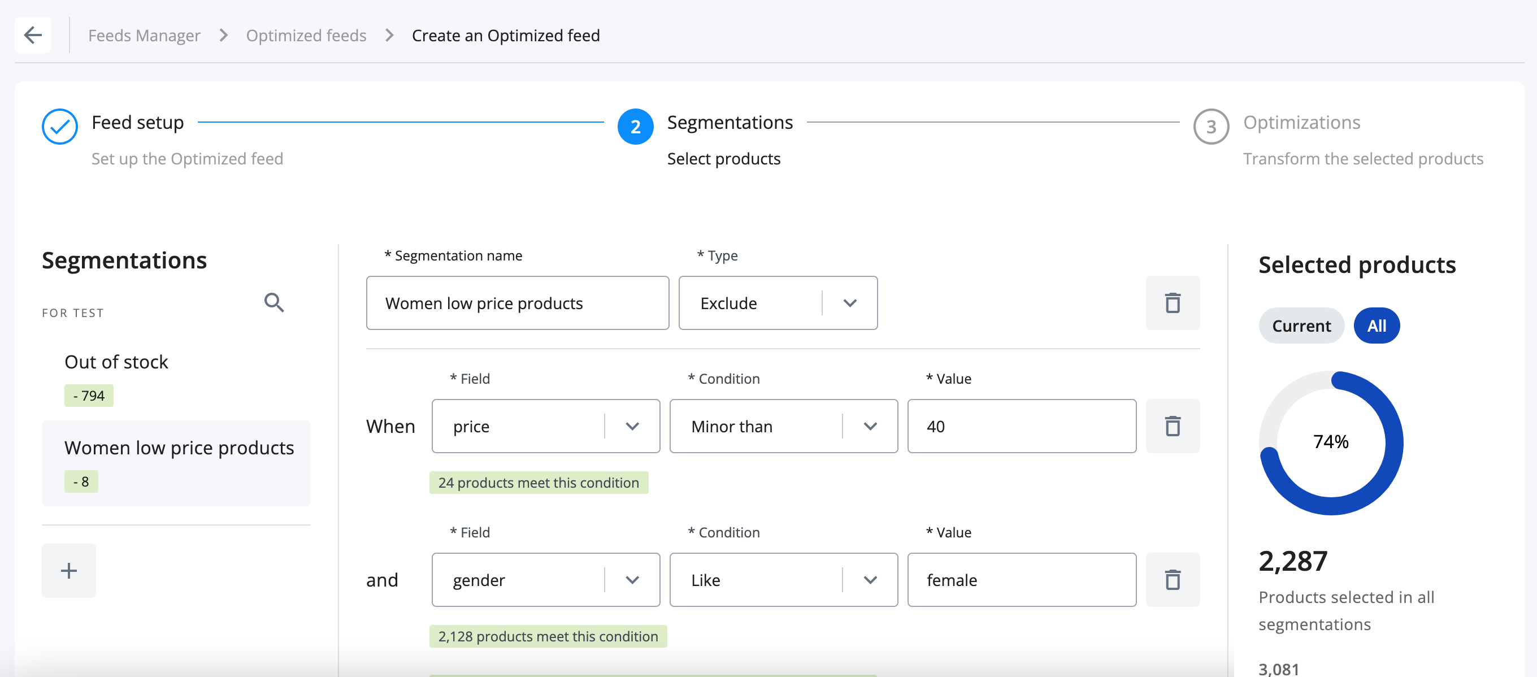Screen dimensions: 1537x677
Task: Click Create an Optimized feed breadcrumb
Action: coord(505,36)
